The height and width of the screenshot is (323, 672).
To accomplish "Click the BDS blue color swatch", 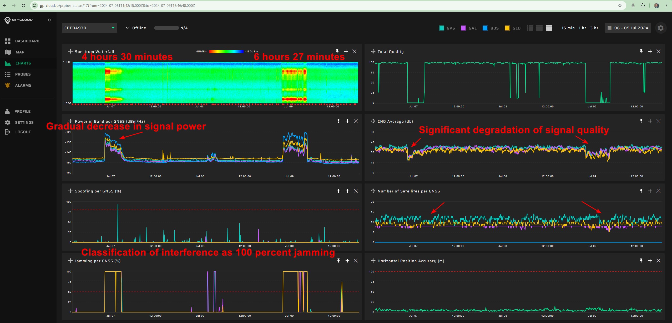I will pos(485,28).
